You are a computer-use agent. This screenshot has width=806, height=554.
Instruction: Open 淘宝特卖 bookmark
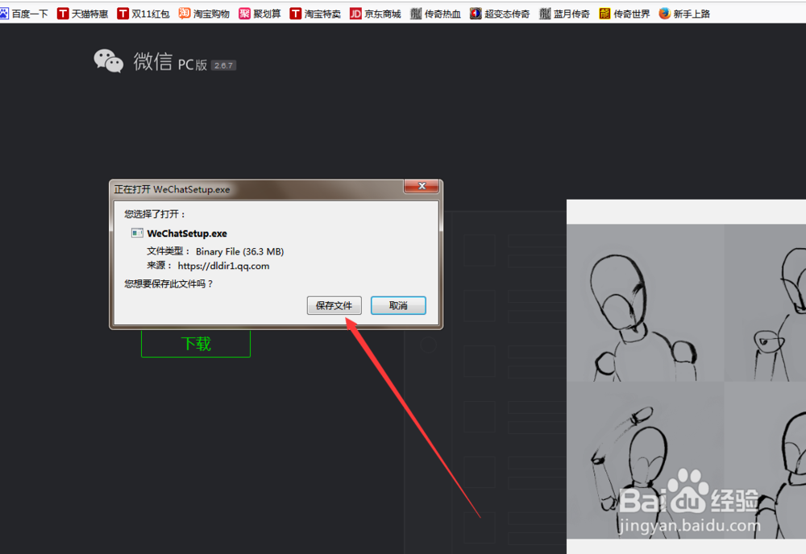[x=315, y=14]
